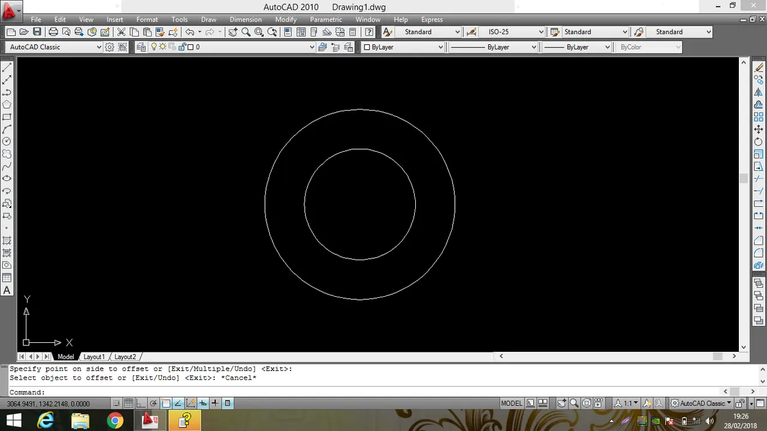Toggle Grid Display in status bar
This screenshot has width=767, height=431.
click(129, 403)
